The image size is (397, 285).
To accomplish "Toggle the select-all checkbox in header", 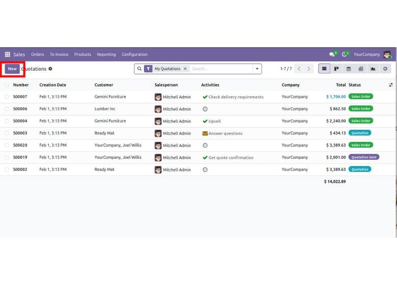I will click(7, 85).
